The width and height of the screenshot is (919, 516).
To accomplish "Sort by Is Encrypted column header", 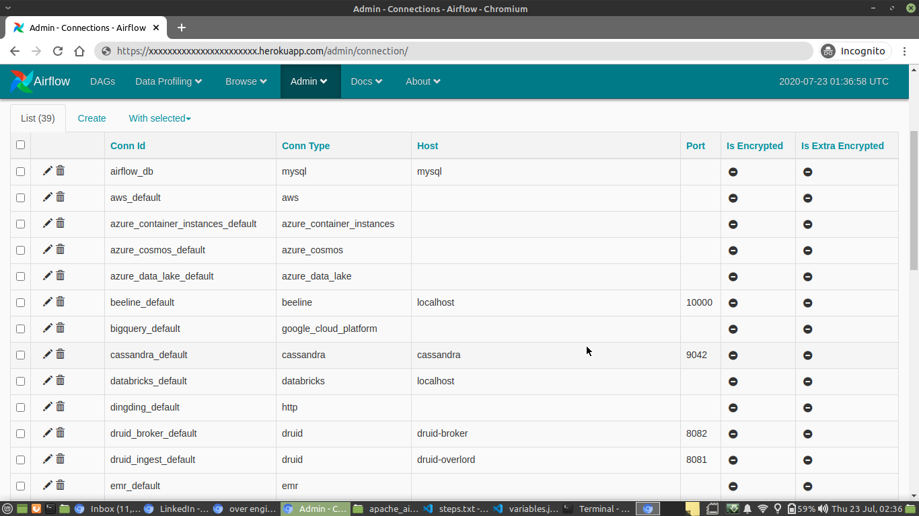I will pos(755,146).
